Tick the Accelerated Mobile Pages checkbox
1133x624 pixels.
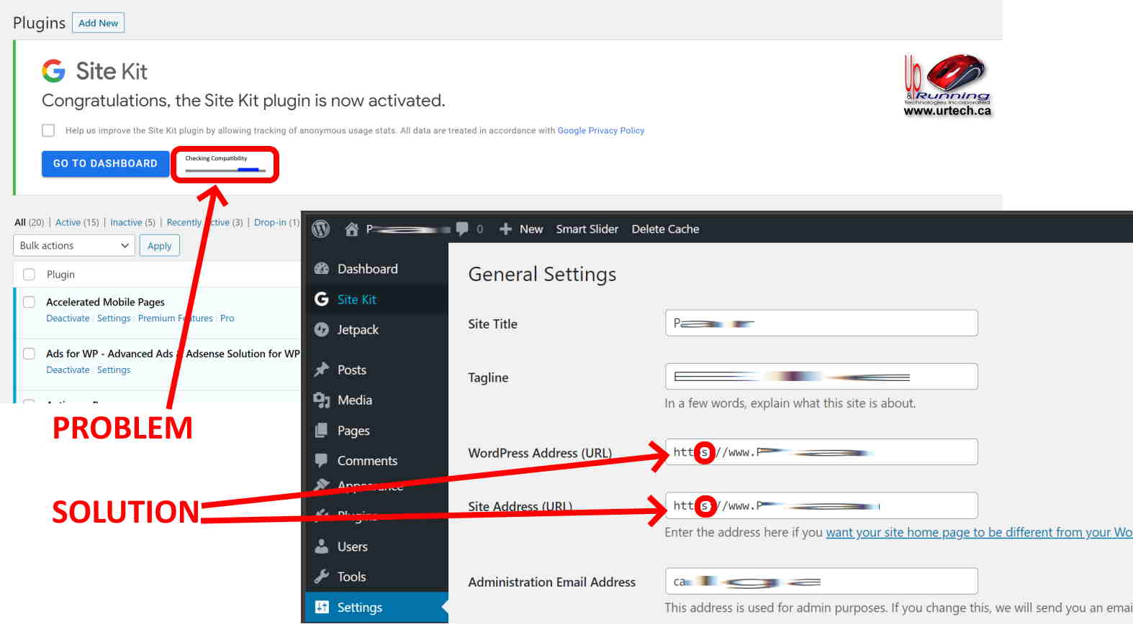click(x=30, y=302)
